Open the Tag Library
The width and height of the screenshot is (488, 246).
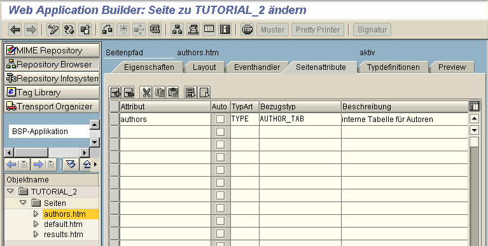pyautogui.click(x=52, y=92)
